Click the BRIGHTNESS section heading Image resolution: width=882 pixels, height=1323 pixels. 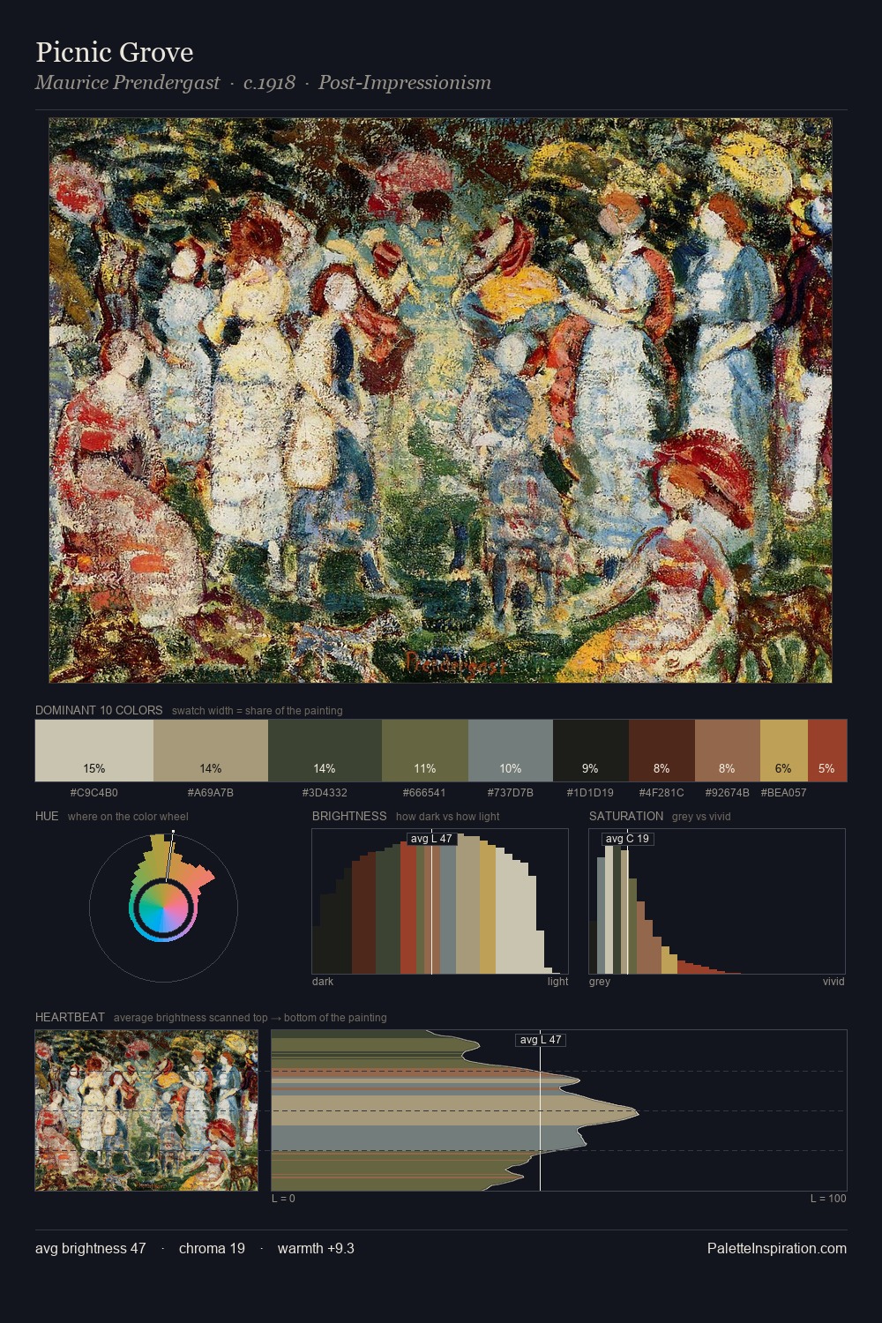(x=349, y=816)
